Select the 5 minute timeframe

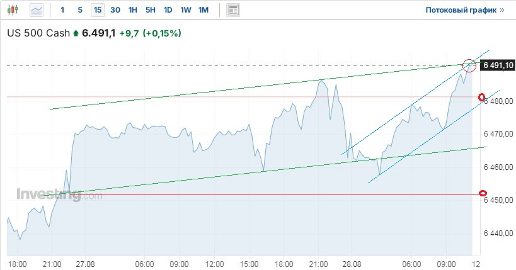tap(79, 10)
